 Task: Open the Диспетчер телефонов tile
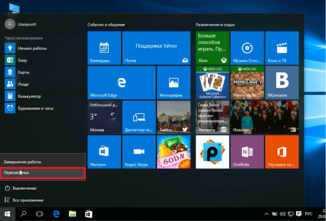tap(139, 117)
